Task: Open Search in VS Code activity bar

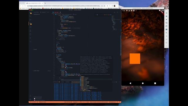Action: (31, 16)
